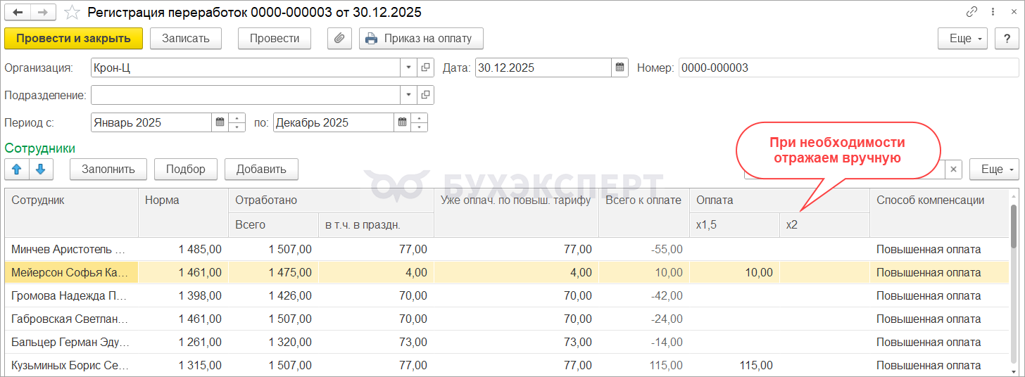Viewport: 1025px width, 377px height.
Task: Open the window options vertical dots menu
Action: (x=993, y=12)
